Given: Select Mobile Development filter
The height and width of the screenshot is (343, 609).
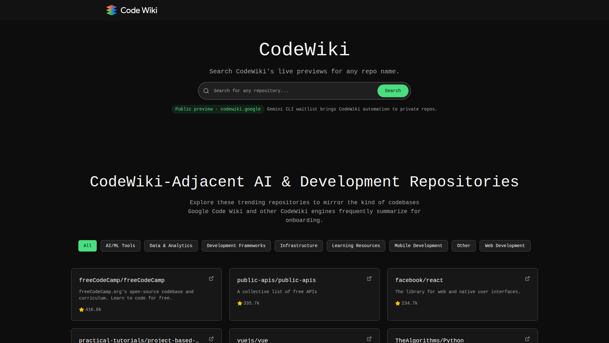Looking at the screenshot, I should coord(418,246).
